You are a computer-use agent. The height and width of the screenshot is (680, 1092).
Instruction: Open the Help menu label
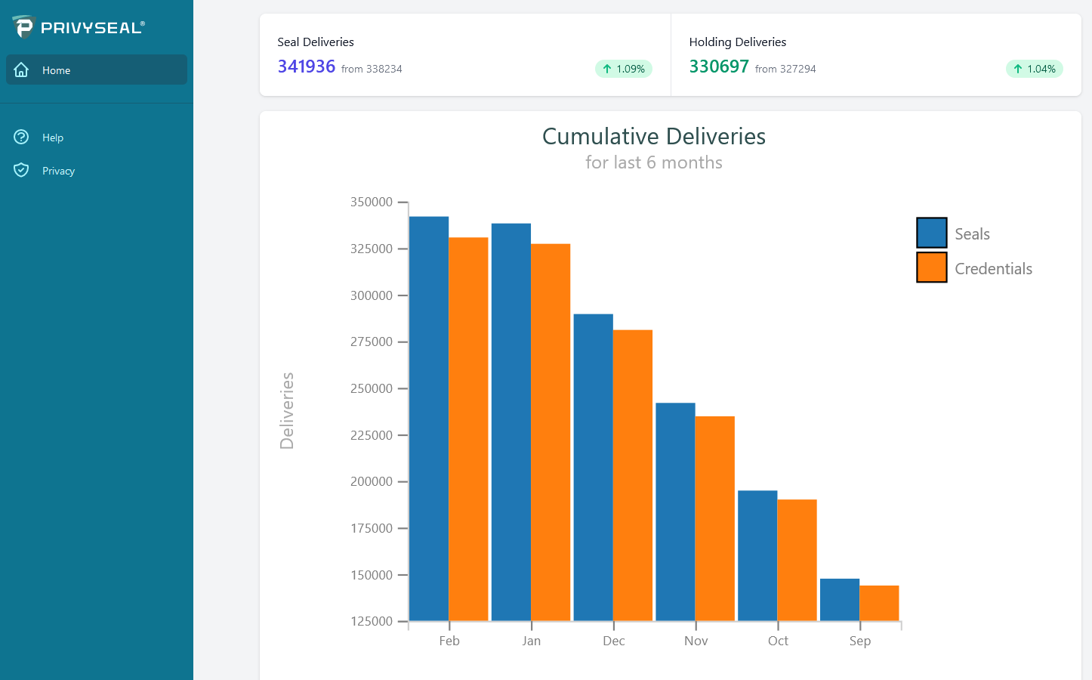pyautogui.click(x=53, y=138)
